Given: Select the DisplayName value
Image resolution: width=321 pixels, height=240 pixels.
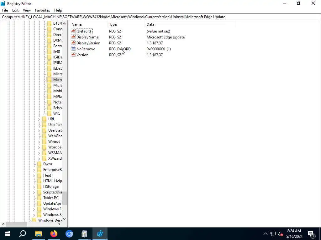Looking at the screenshot, I should (87, 37).
